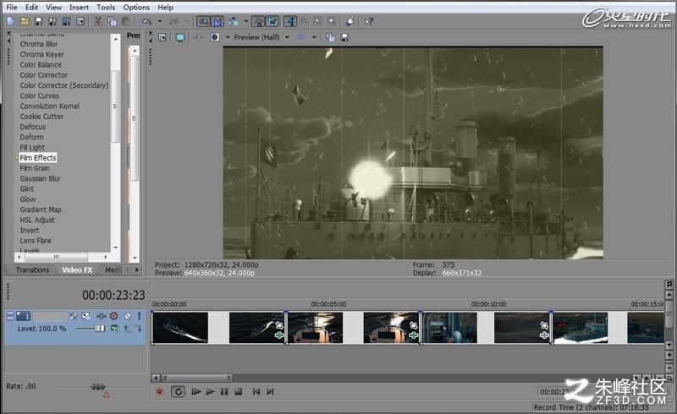Click the Play button in transport bar
677x414 pixels.
pos(210,391)
